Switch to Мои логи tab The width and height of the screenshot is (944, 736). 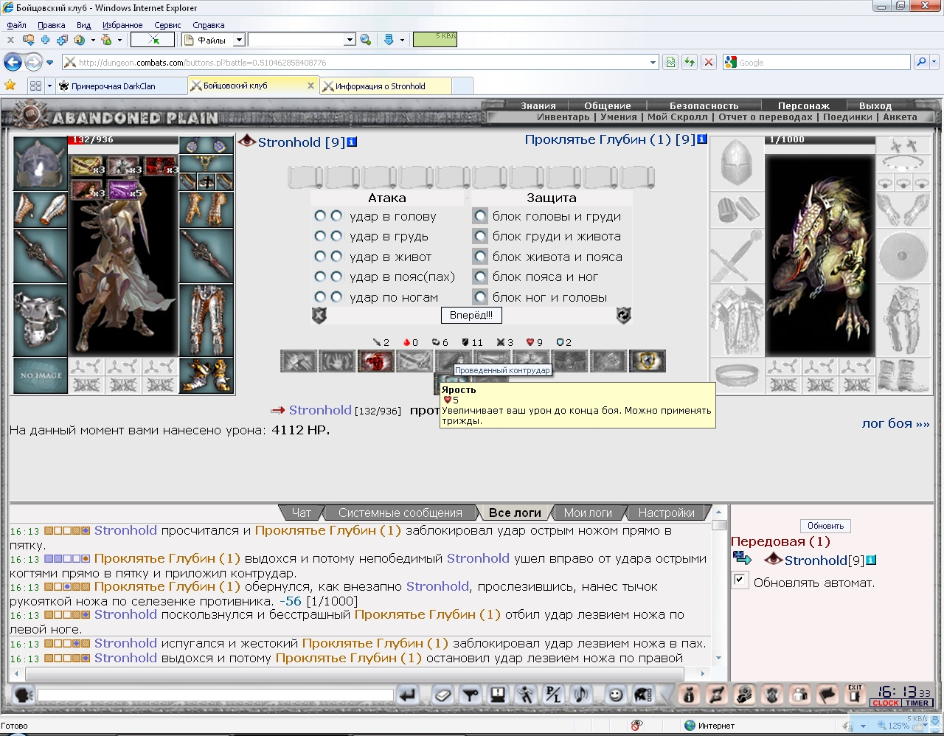pos(588,513)
